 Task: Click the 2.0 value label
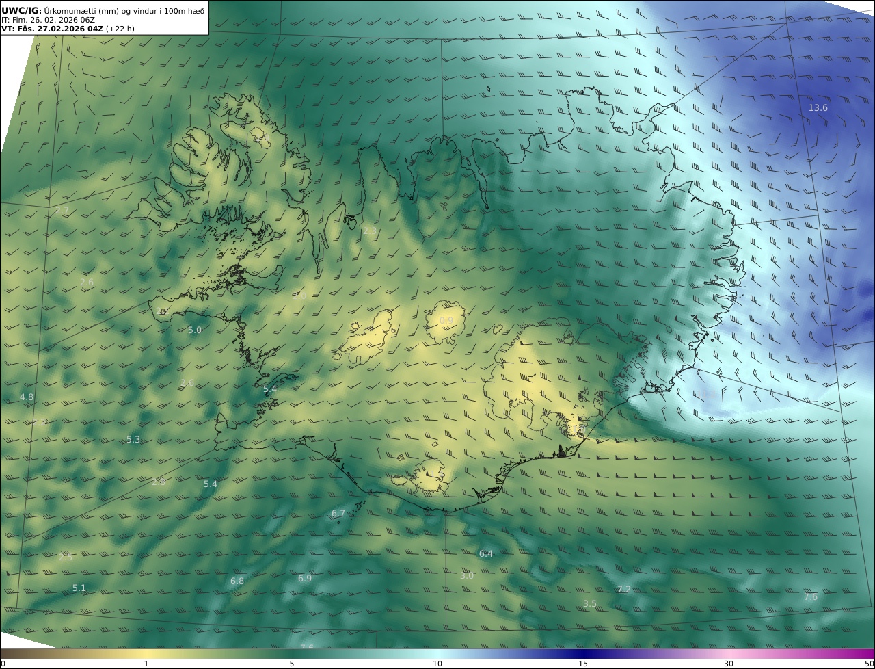click(x=299, y=296)
